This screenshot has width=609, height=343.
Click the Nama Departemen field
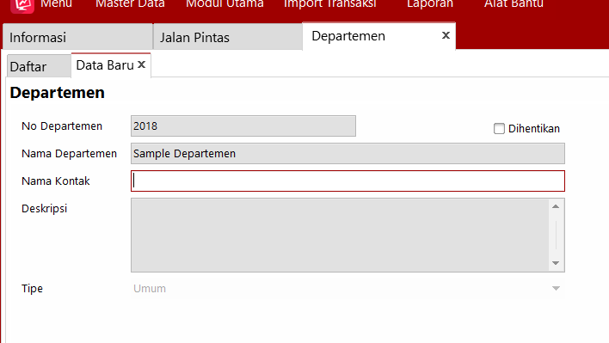click(x=348, y=153)
